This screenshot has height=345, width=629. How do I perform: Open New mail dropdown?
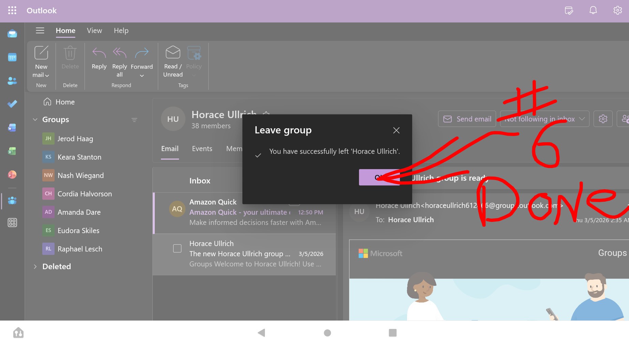(47, 75)
